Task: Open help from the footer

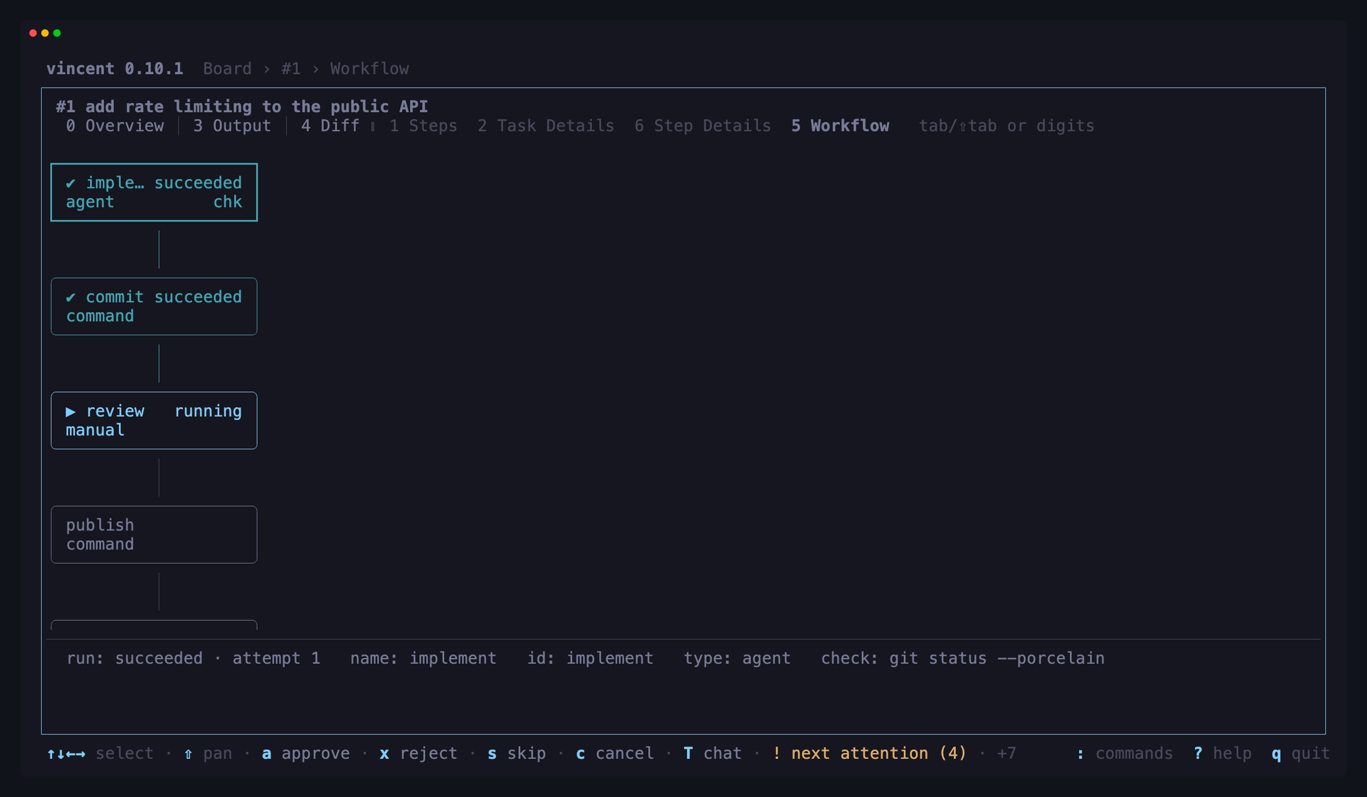Action: click(x=1222, y=753)
